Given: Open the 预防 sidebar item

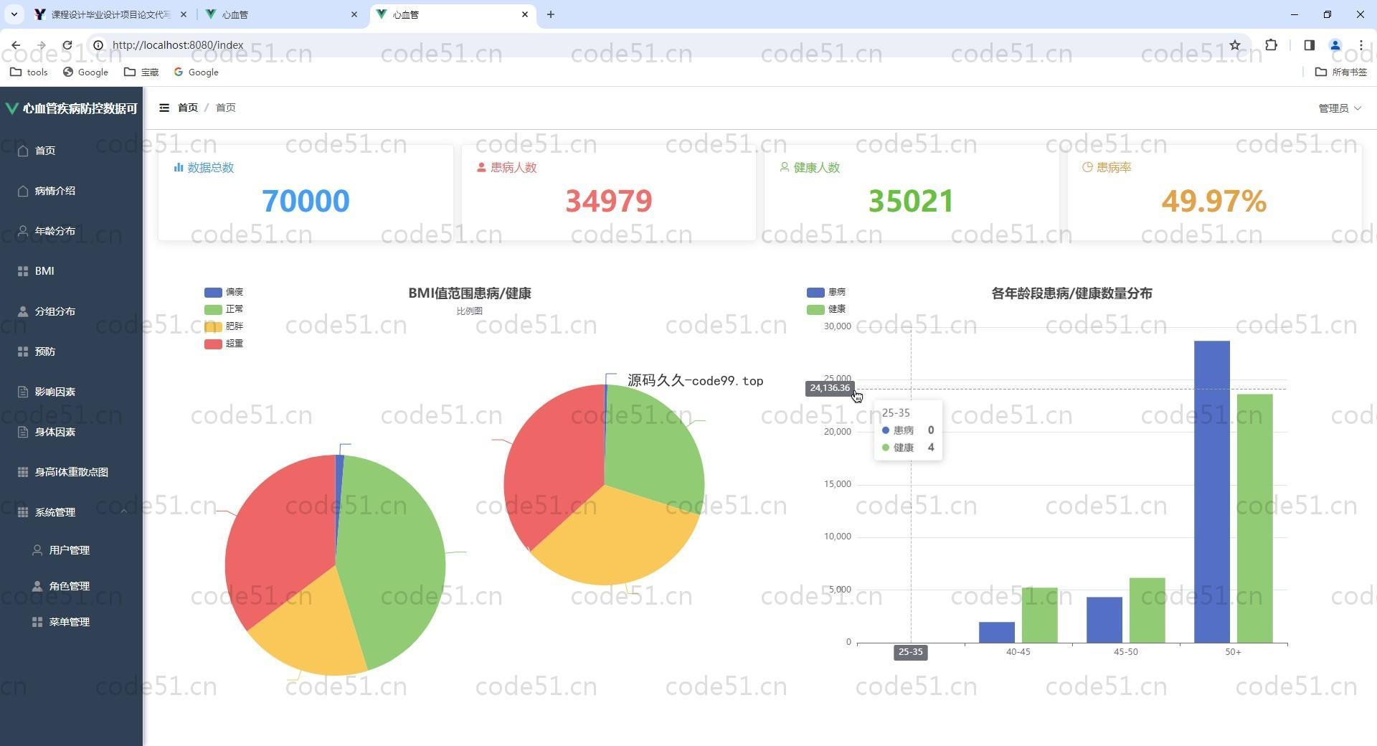Looking at the screenshot, I should pos(72,351).
